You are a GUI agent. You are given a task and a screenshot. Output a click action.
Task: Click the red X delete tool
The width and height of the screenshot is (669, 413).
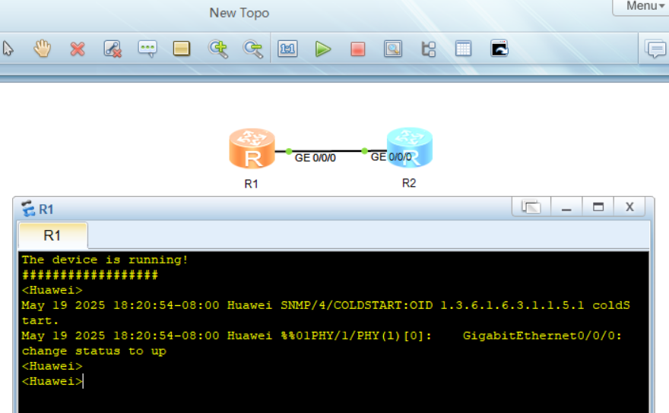click(x=78, y=49)
